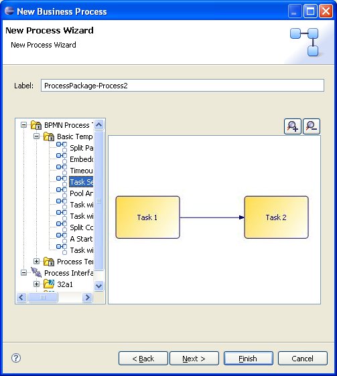Collapse the BPMN Process tree node

[x=23, y=125]
